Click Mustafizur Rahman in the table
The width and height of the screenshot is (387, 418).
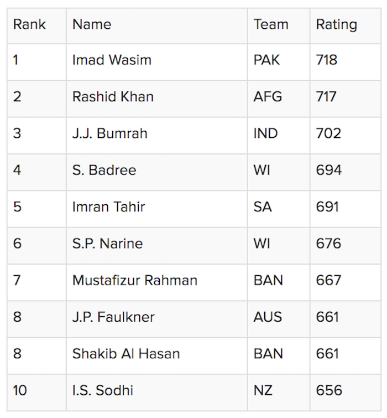(134, 280)
